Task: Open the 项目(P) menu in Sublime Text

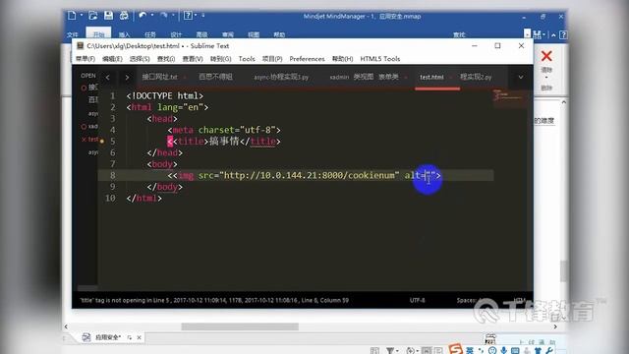Action: coord(272,59)
